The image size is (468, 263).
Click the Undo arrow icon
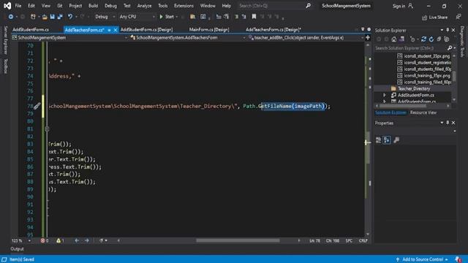pos(70,17)
